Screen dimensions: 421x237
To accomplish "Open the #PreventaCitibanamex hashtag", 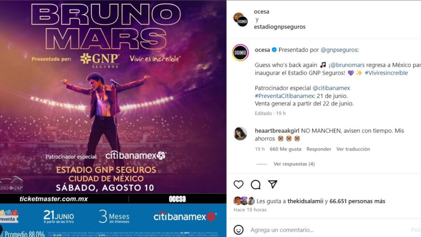I will click(284, 96).
